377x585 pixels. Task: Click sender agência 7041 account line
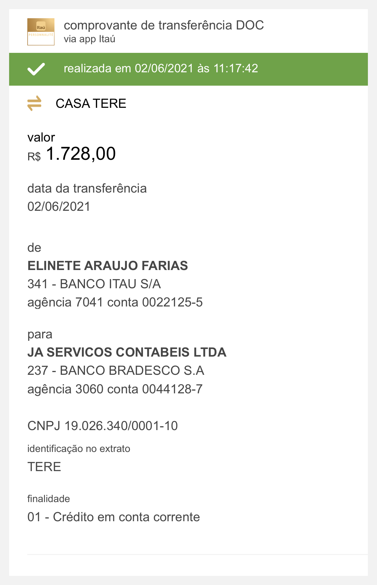pyautogui.click(x=115, y=303)
